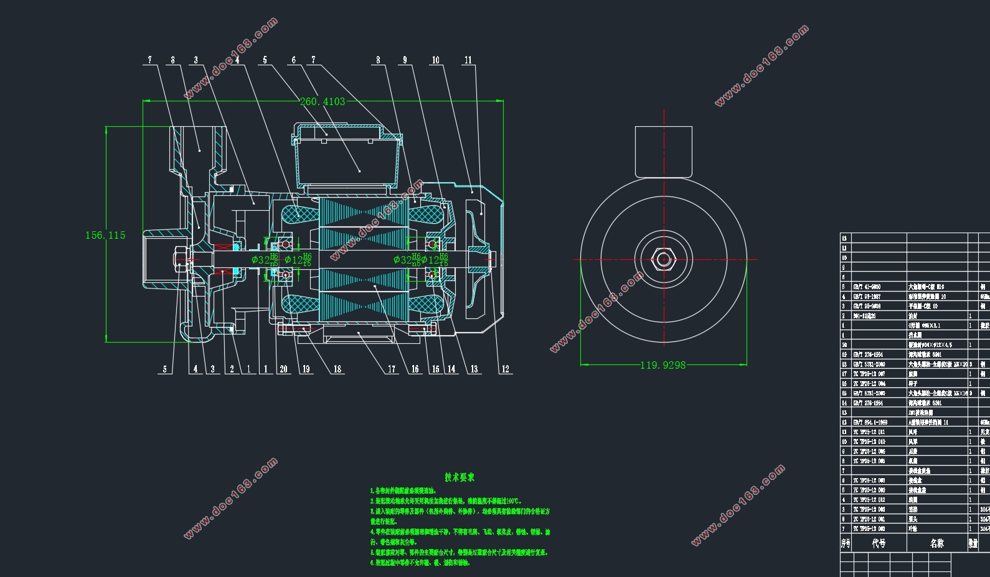This screenshot has height=577, width=990.
Task: Click part balloon number 2
Action: [232, 369]
